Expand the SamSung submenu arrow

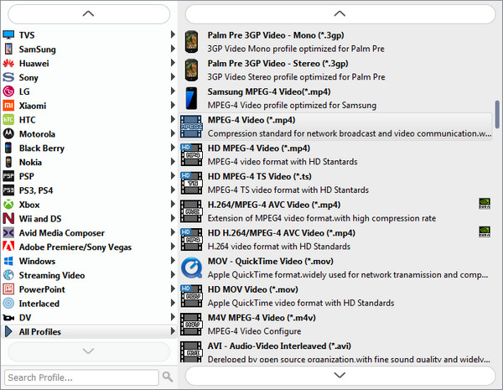[x=173, y=49]
